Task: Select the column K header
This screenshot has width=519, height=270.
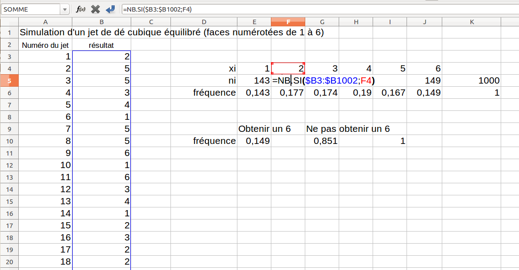Action: coord(471,22)
